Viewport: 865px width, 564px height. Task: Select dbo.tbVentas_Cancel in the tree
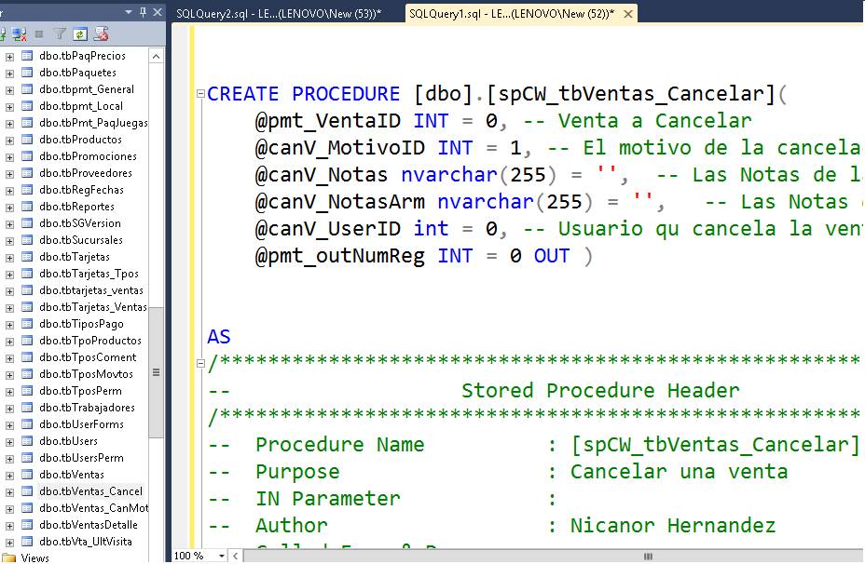pos(91,491)
